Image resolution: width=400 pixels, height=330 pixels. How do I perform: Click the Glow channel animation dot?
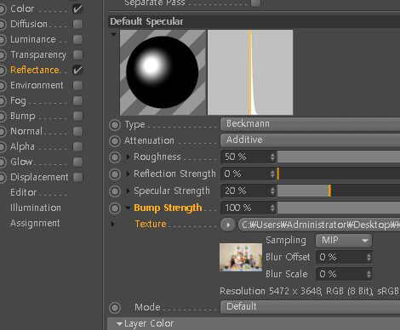click(x=3, y=162)
